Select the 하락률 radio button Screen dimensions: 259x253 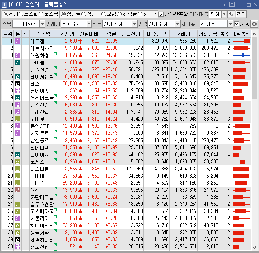(119, 14)
